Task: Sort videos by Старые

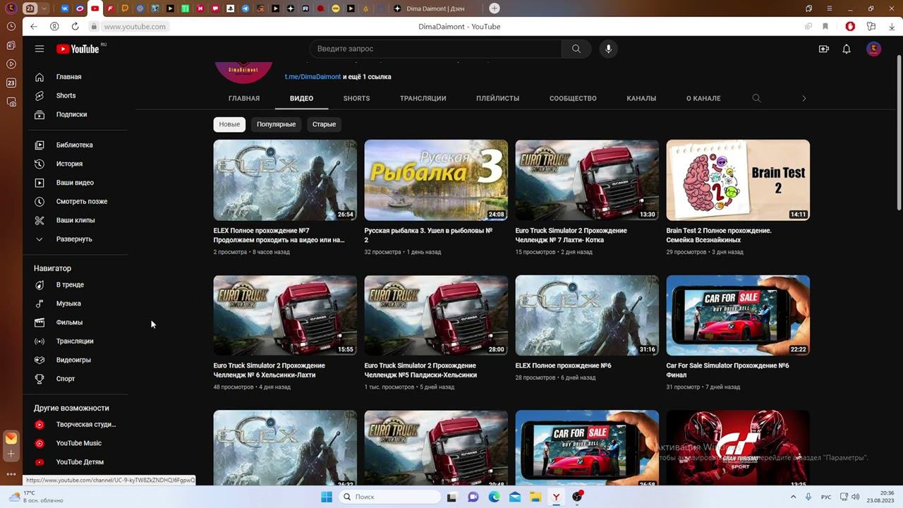Action: (x=324, y=124)
